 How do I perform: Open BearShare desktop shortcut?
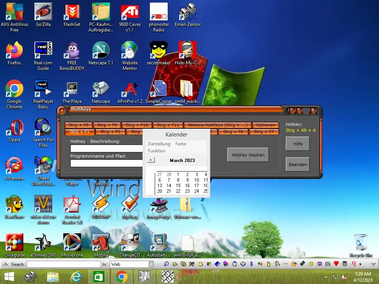click(14, 207)
